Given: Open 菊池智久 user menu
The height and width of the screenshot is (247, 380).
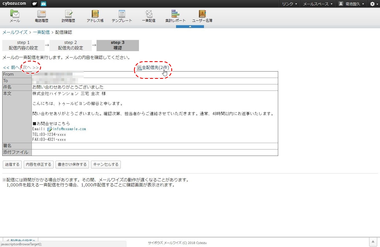Looking at the screenshot, I should click(x=351, y=4).
